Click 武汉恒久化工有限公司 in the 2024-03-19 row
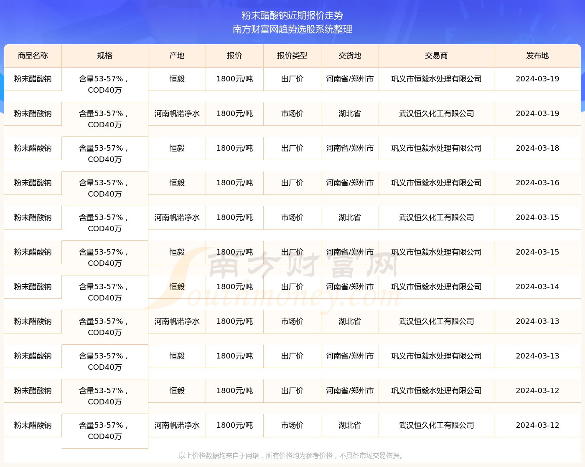The width and height of the screenshot is (585, 467). [x=436, y=114]
